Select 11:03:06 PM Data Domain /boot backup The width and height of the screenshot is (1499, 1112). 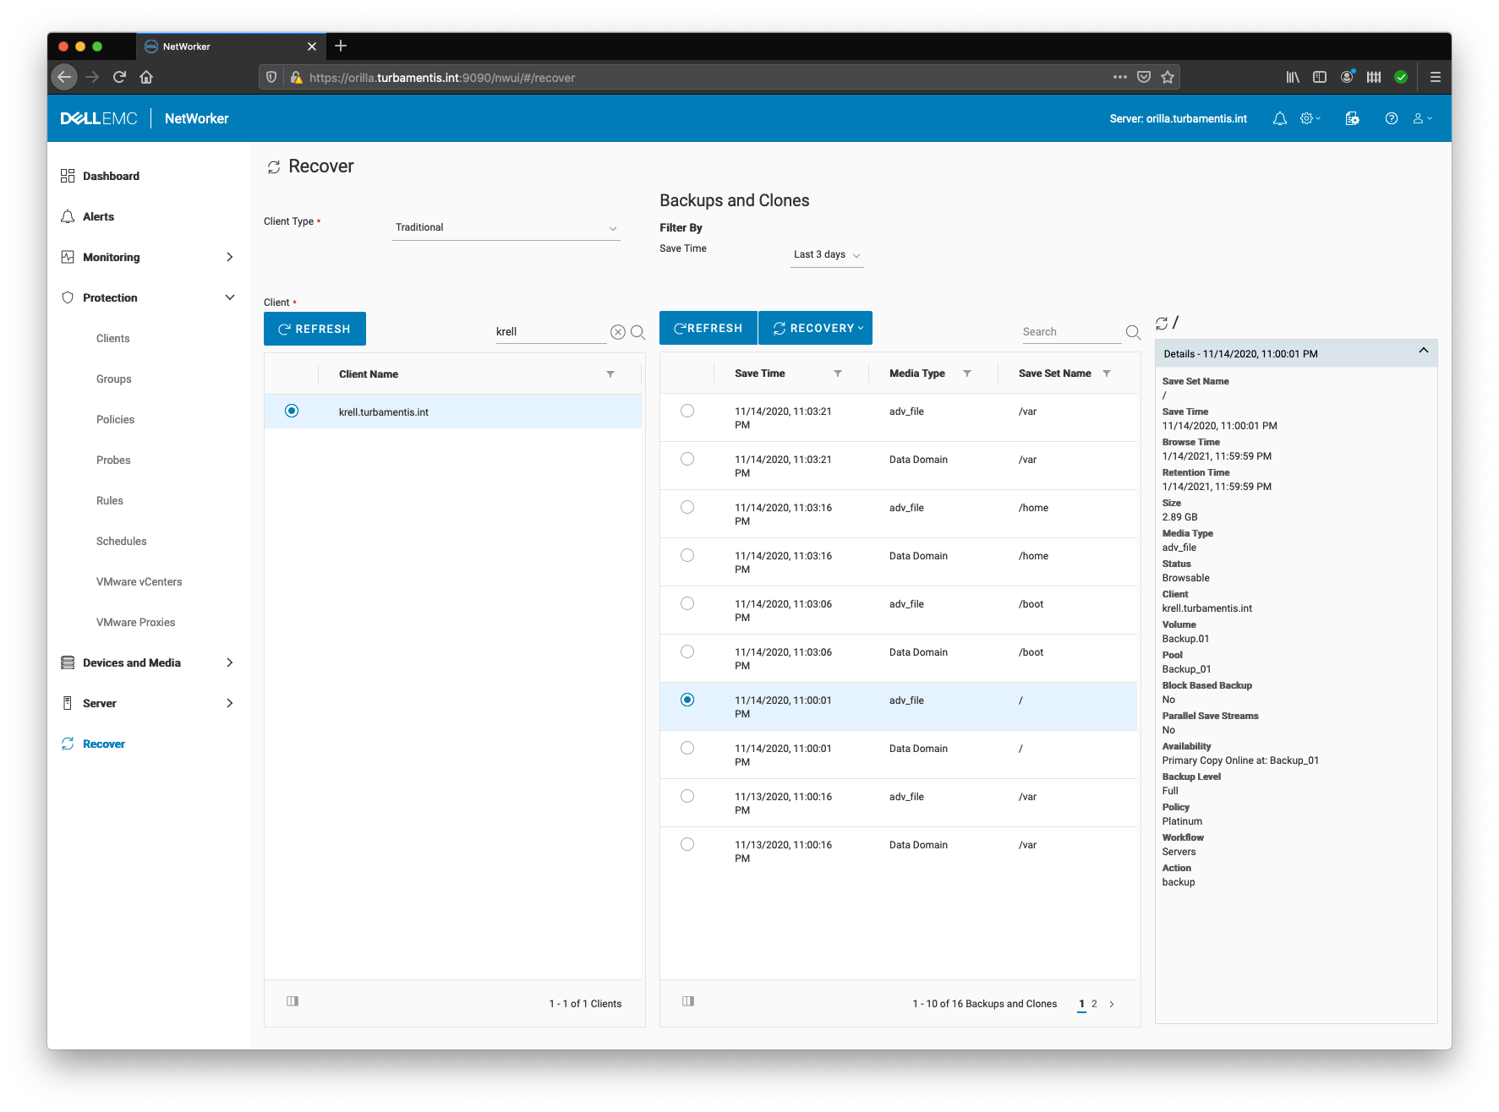click(x=687, y=652)
